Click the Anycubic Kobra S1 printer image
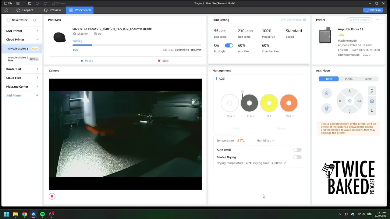The height and width of the screenshot is (219, 390). pyautogui.click(x=325, y=35)
